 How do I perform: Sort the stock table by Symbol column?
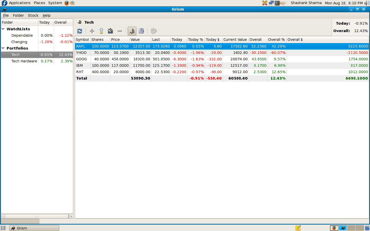pyautogui.click(x=83, y=40)
